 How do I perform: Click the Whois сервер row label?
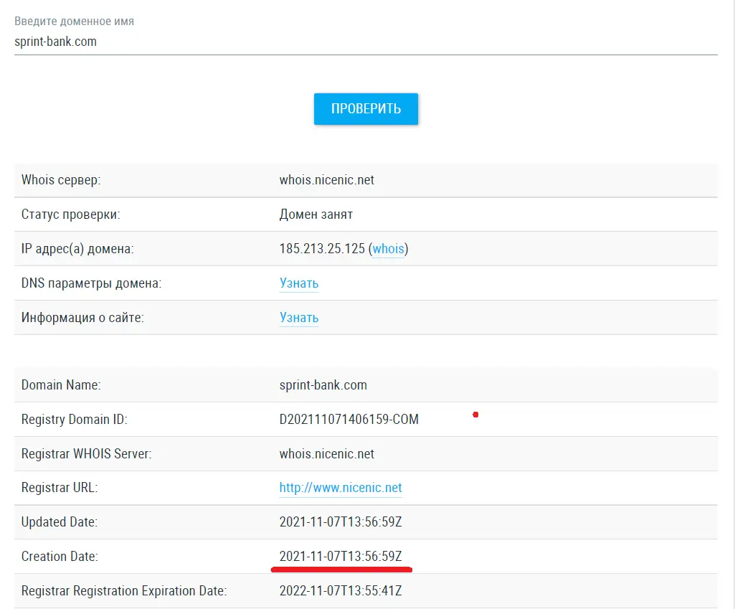coord(61,180)
